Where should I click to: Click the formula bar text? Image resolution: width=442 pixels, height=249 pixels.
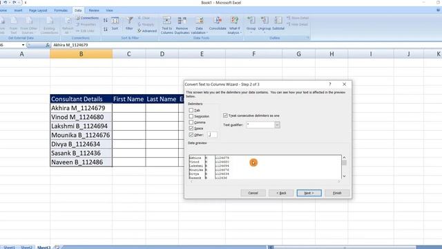tap(70, 45)
